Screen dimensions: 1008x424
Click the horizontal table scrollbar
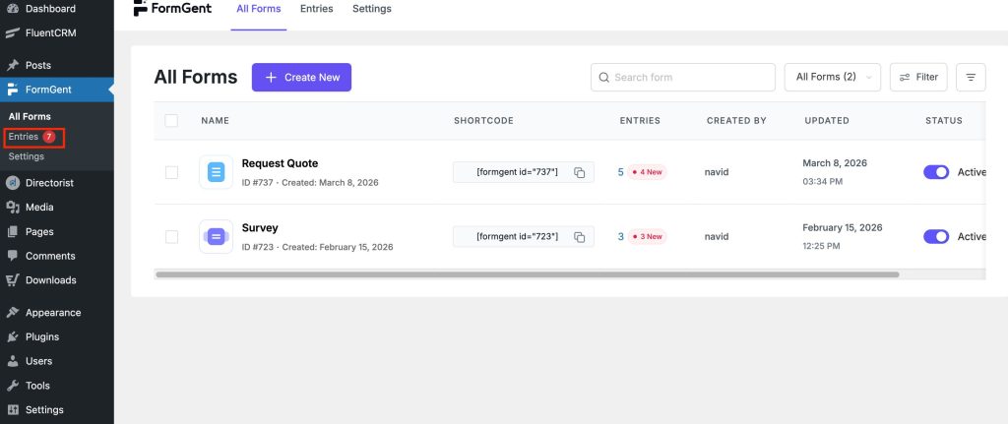click(528, 274)
